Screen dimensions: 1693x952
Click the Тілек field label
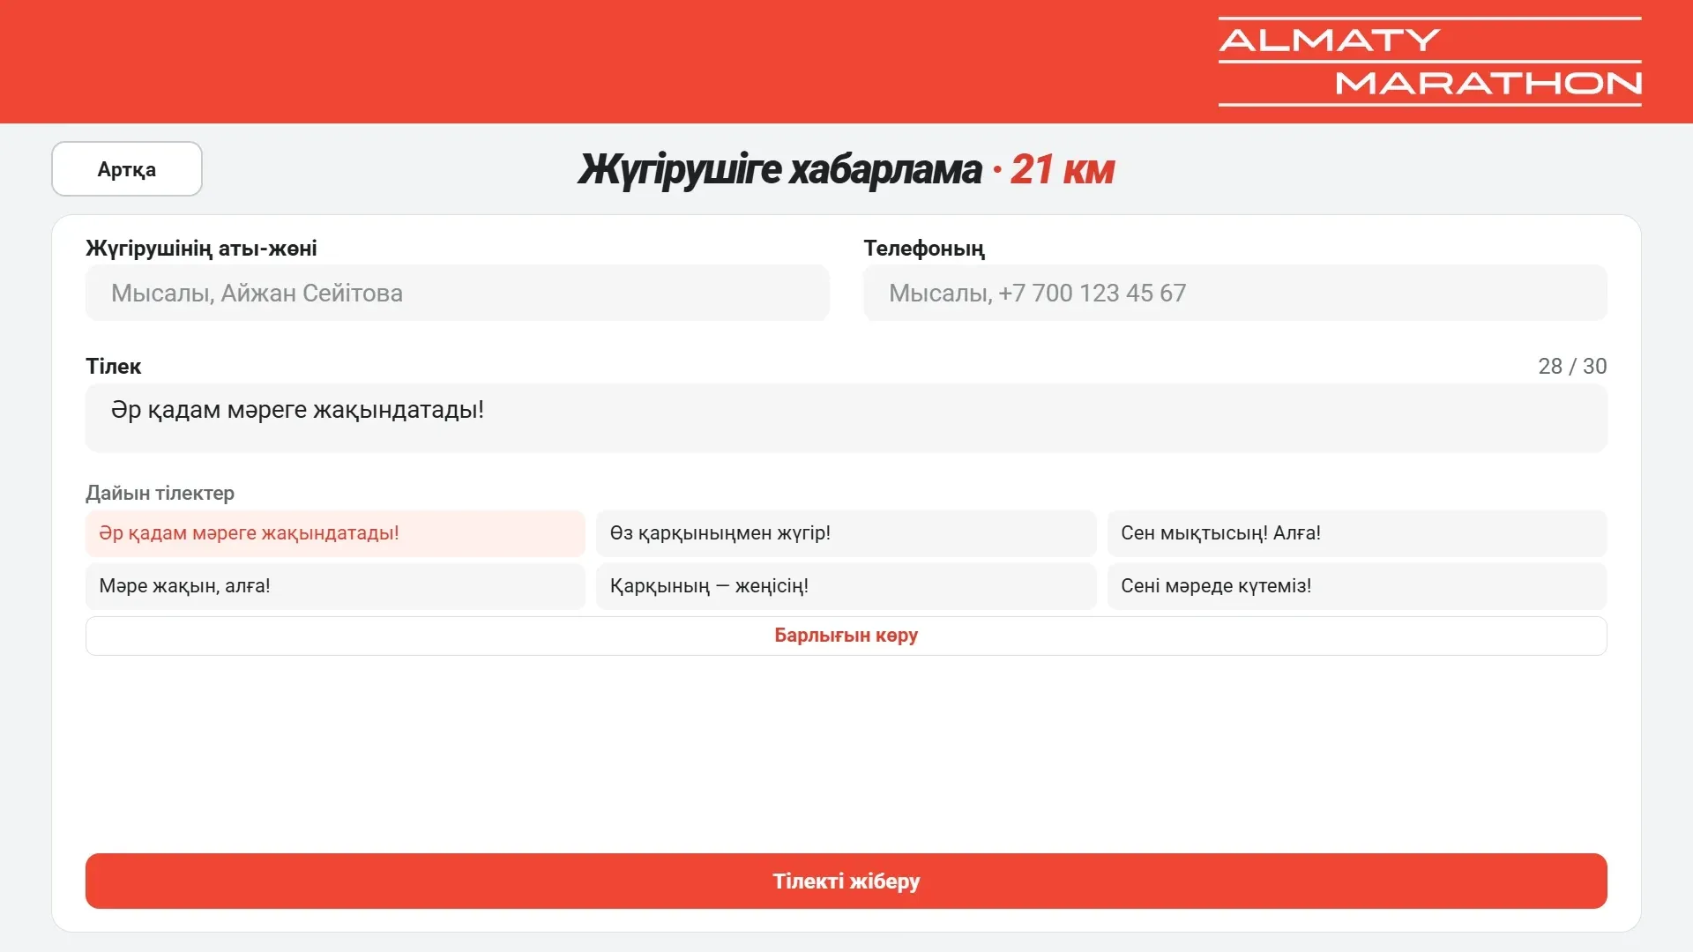[113, 366]
